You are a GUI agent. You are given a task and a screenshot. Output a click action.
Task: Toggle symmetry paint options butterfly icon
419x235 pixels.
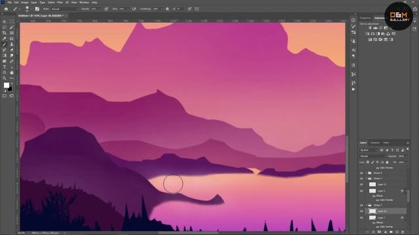click(196, 8)
